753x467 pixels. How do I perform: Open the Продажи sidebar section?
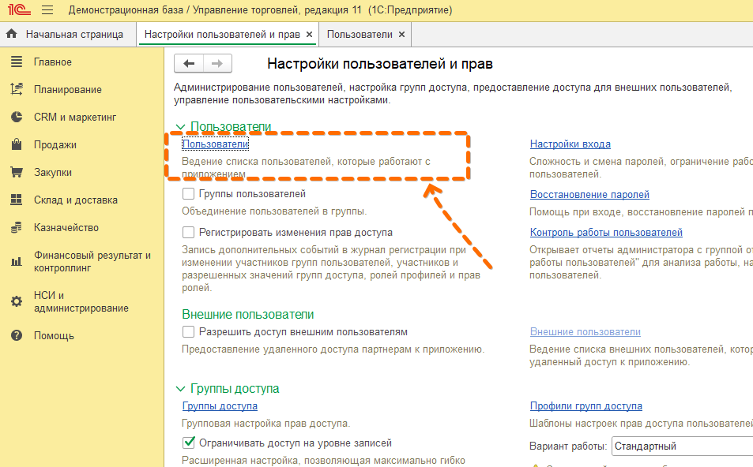55,145
